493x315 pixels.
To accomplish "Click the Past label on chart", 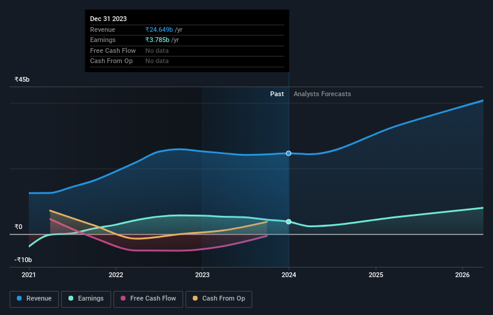I will click(277, 94).
